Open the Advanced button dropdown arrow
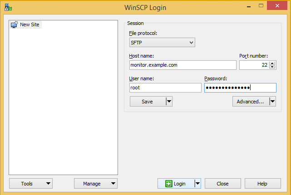Image resolution: width=291 pixels, height=195 pixels. click(273, 102)
